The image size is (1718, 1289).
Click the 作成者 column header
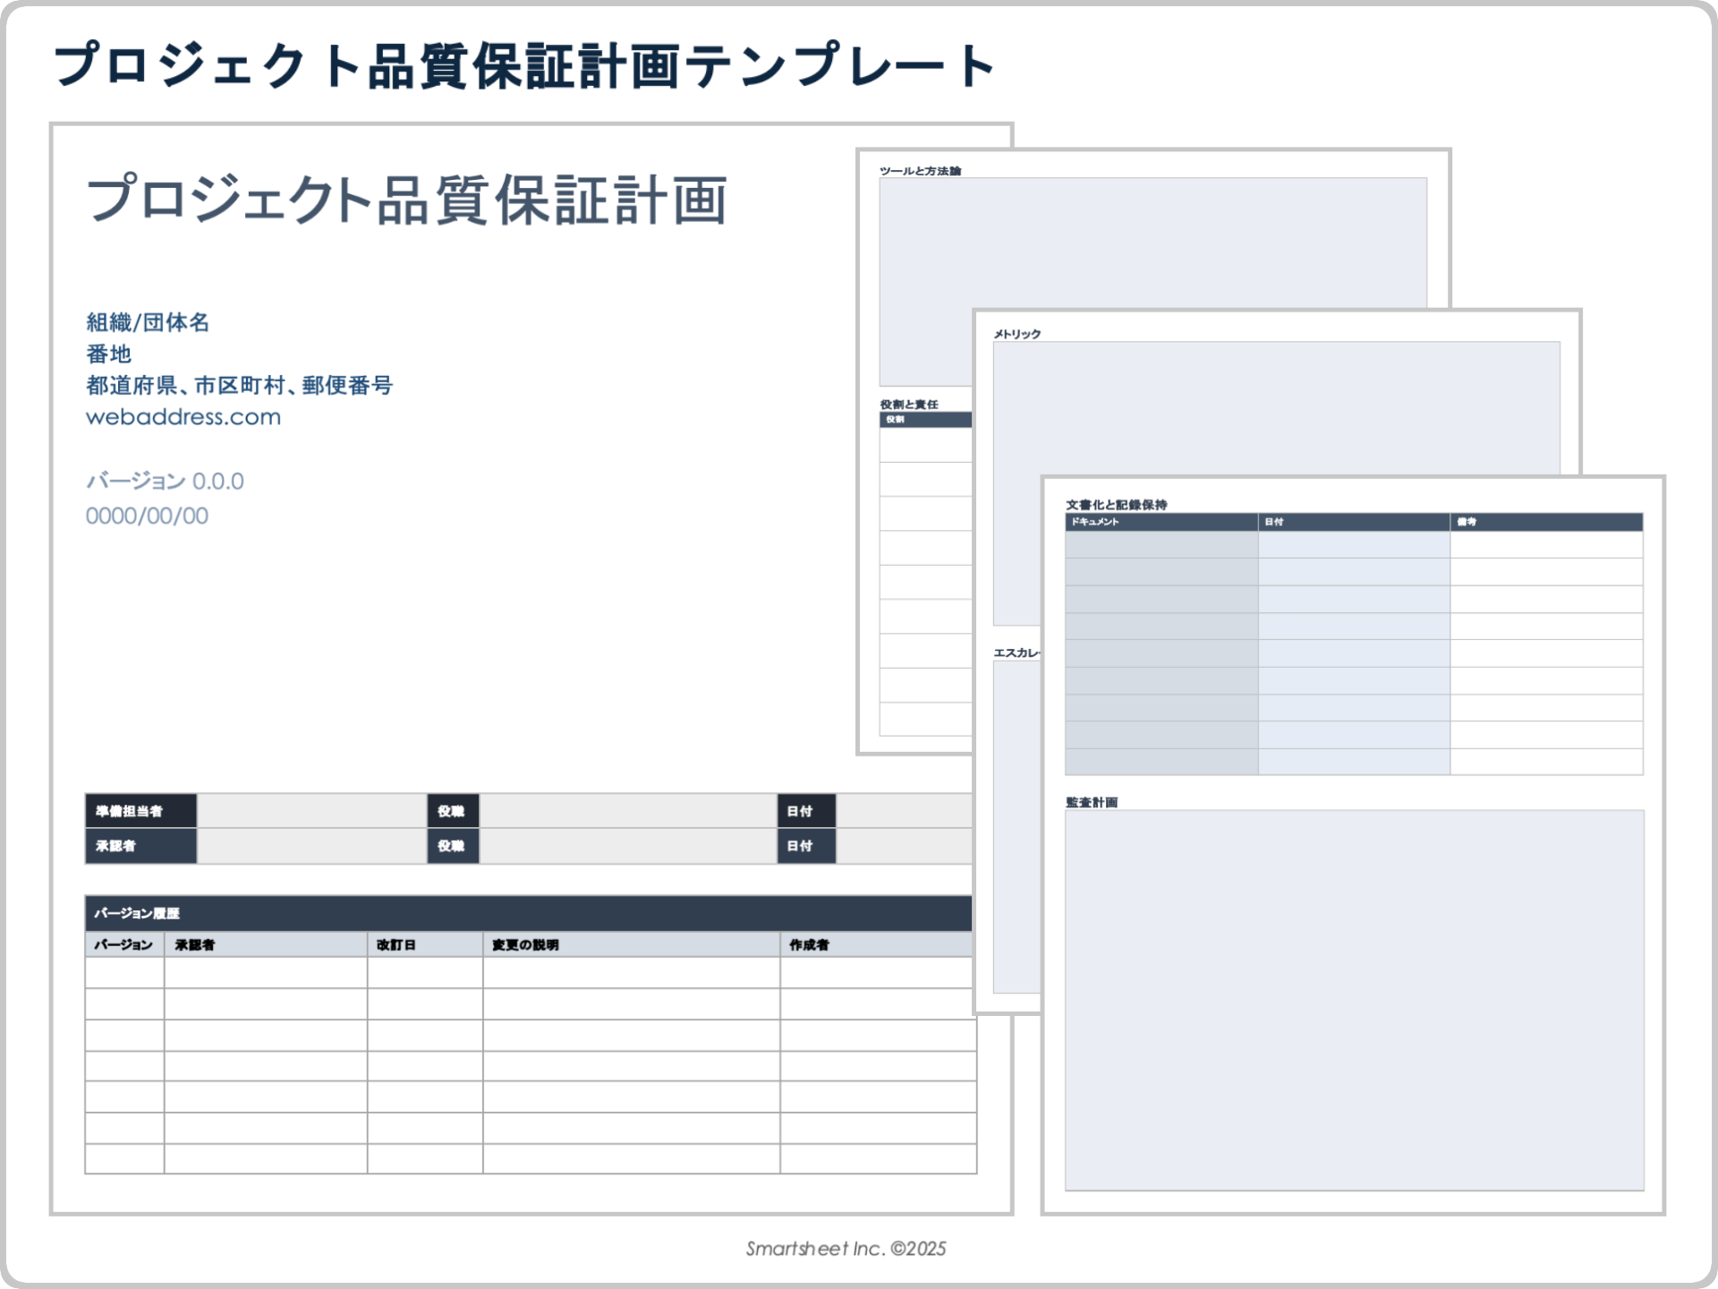coord(809,944)
